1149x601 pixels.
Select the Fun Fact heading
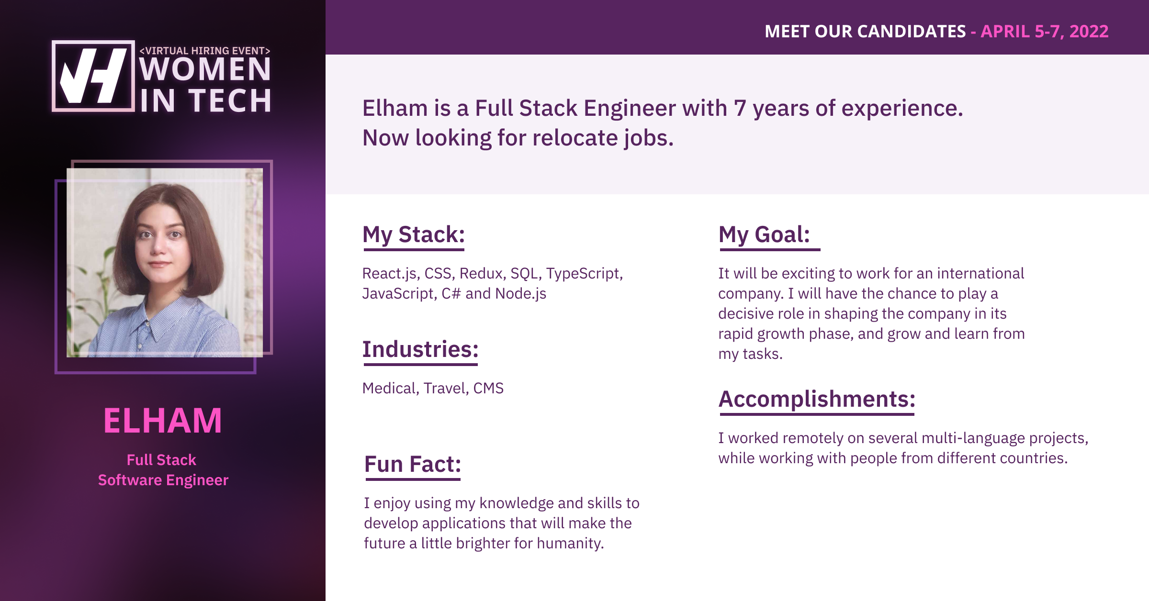412,464
